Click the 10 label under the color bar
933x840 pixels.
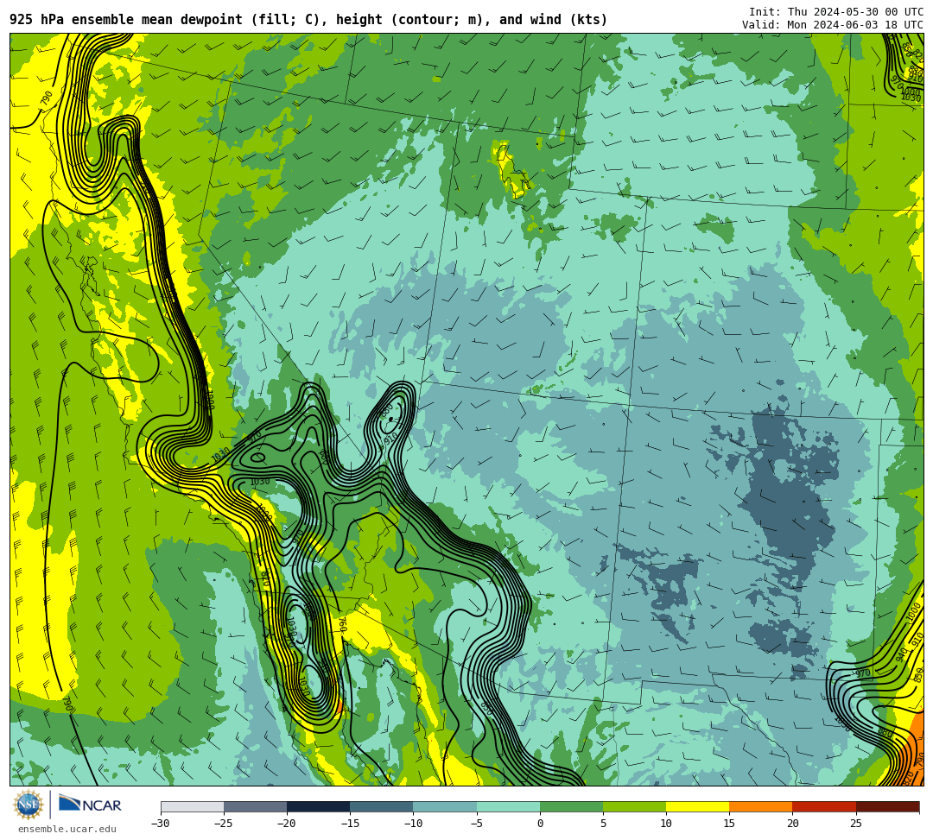pos(666,824)
